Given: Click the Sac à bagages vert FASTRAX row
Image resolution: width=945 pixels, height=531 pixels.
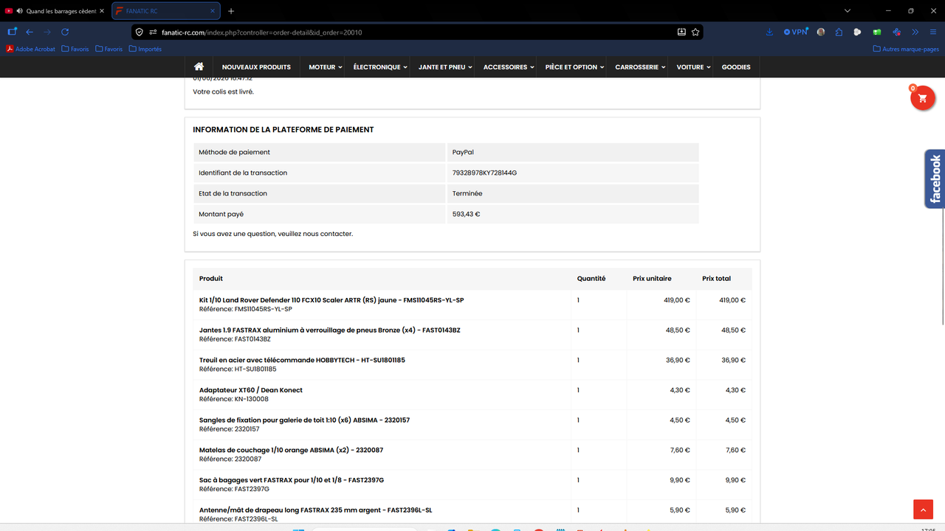Looking at the screenshot, I should click(472, 485).
